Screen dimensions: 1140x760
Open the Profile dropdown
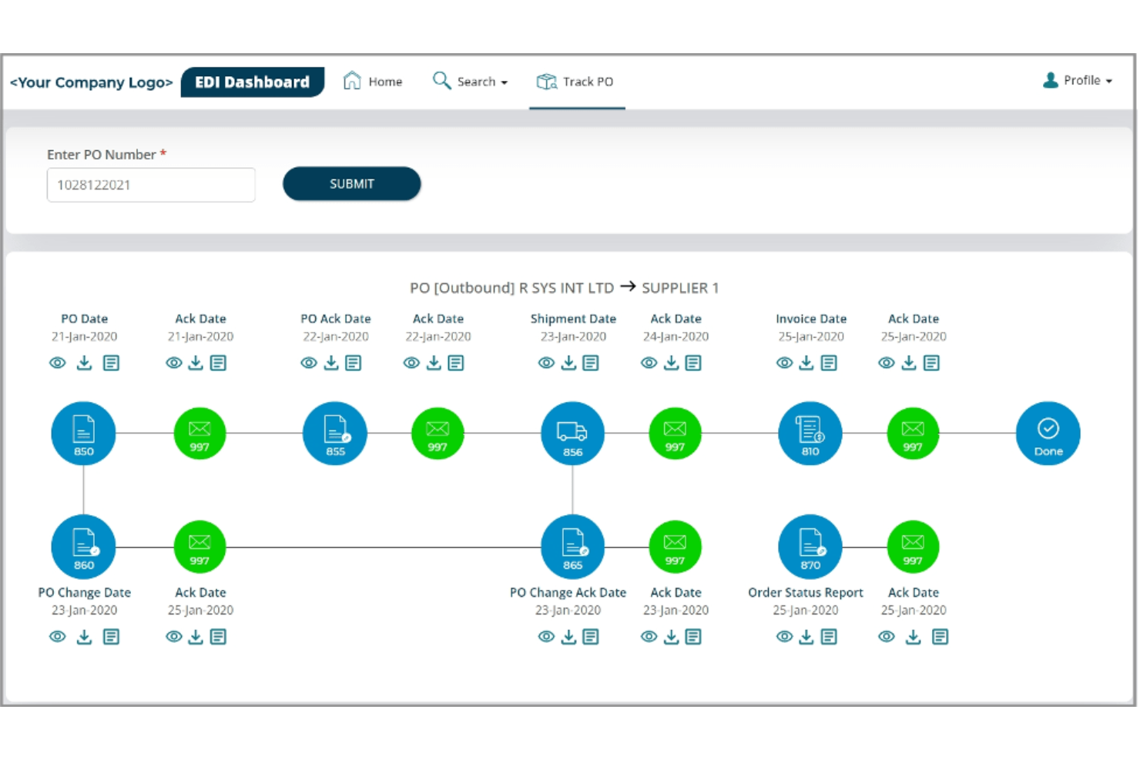point(1078,81)
